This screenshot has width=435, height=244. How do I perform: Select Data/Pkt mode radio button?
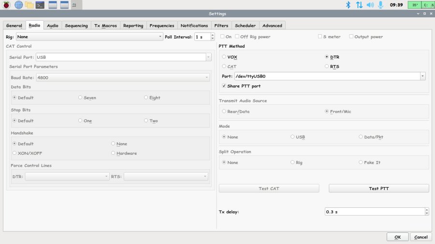pos(371,137)
